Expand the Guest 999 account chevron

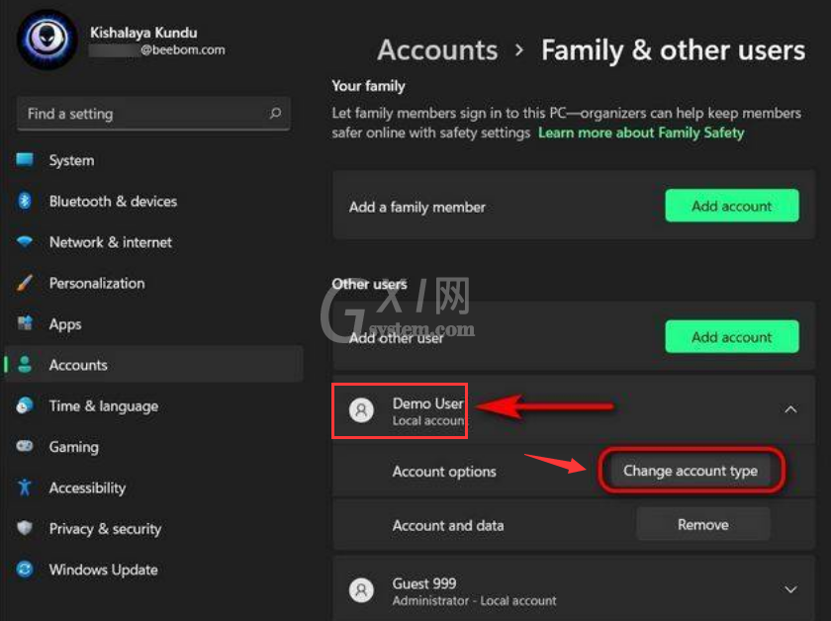pos(790,589)
